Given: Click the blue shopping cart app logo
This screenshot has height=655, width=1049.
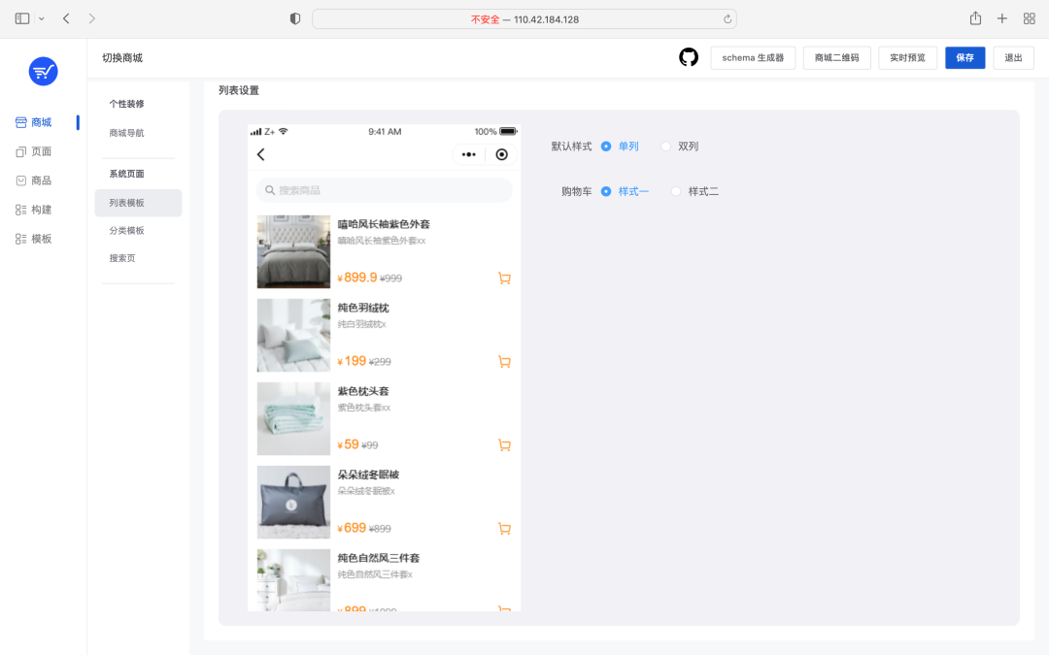Looking at the screenshot, I should 44,72.
